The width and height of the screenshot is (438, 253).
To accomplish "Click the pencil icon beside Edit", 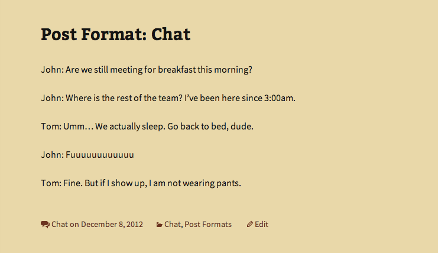I will (250, 225).
